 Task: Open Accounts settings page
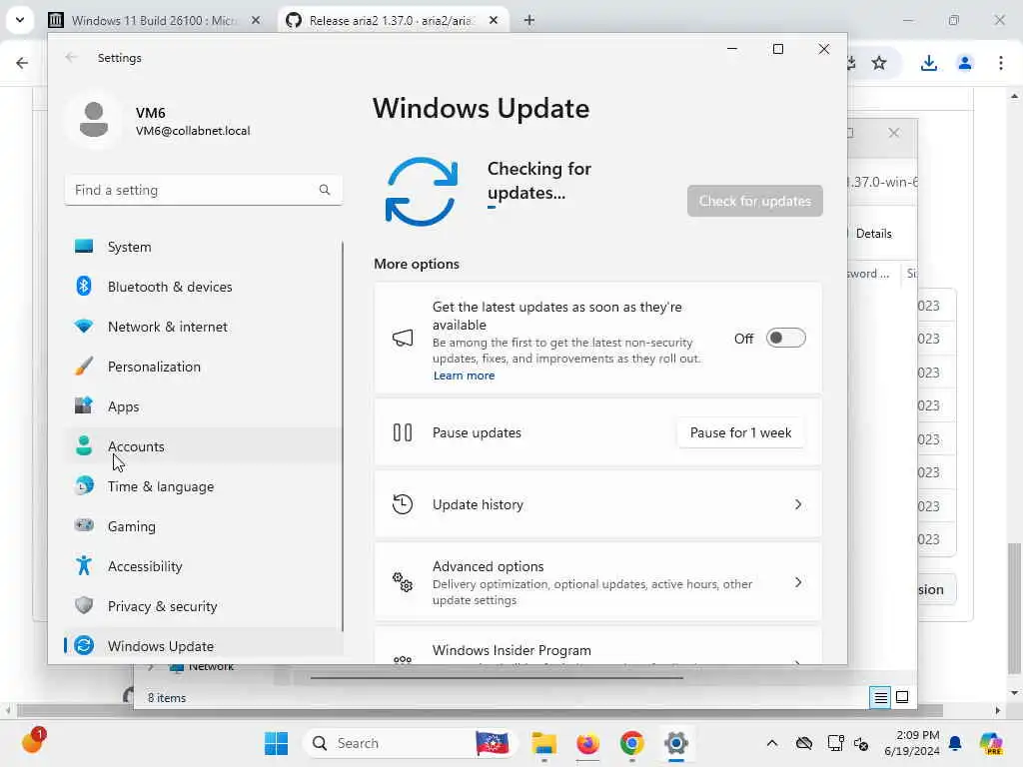point(203,446)
